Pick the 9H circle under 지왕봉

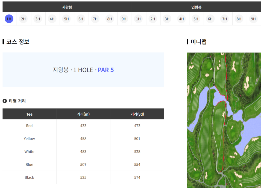(x=124, y=19)
